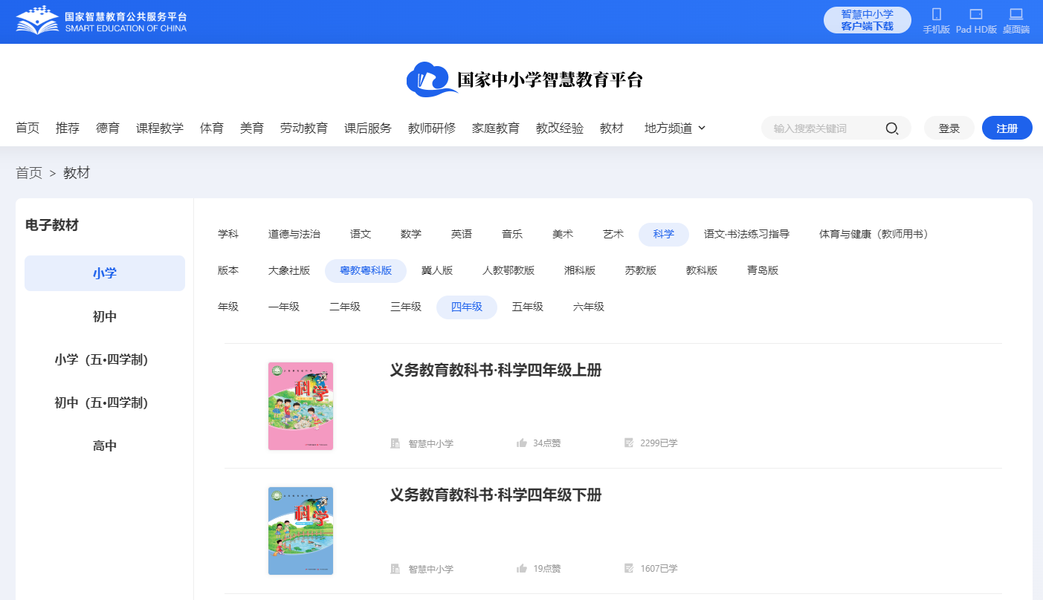Select 高中 in the left sidebar

coord(104,444)
